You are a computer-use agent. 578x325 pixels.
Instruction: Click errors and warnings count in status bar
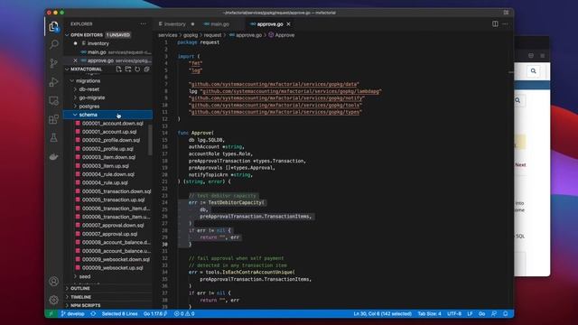click(x=184, y=313)
